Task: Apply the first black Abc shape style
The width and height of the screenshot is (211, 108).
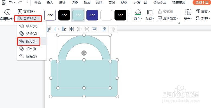Action: [x=64, y=15]
